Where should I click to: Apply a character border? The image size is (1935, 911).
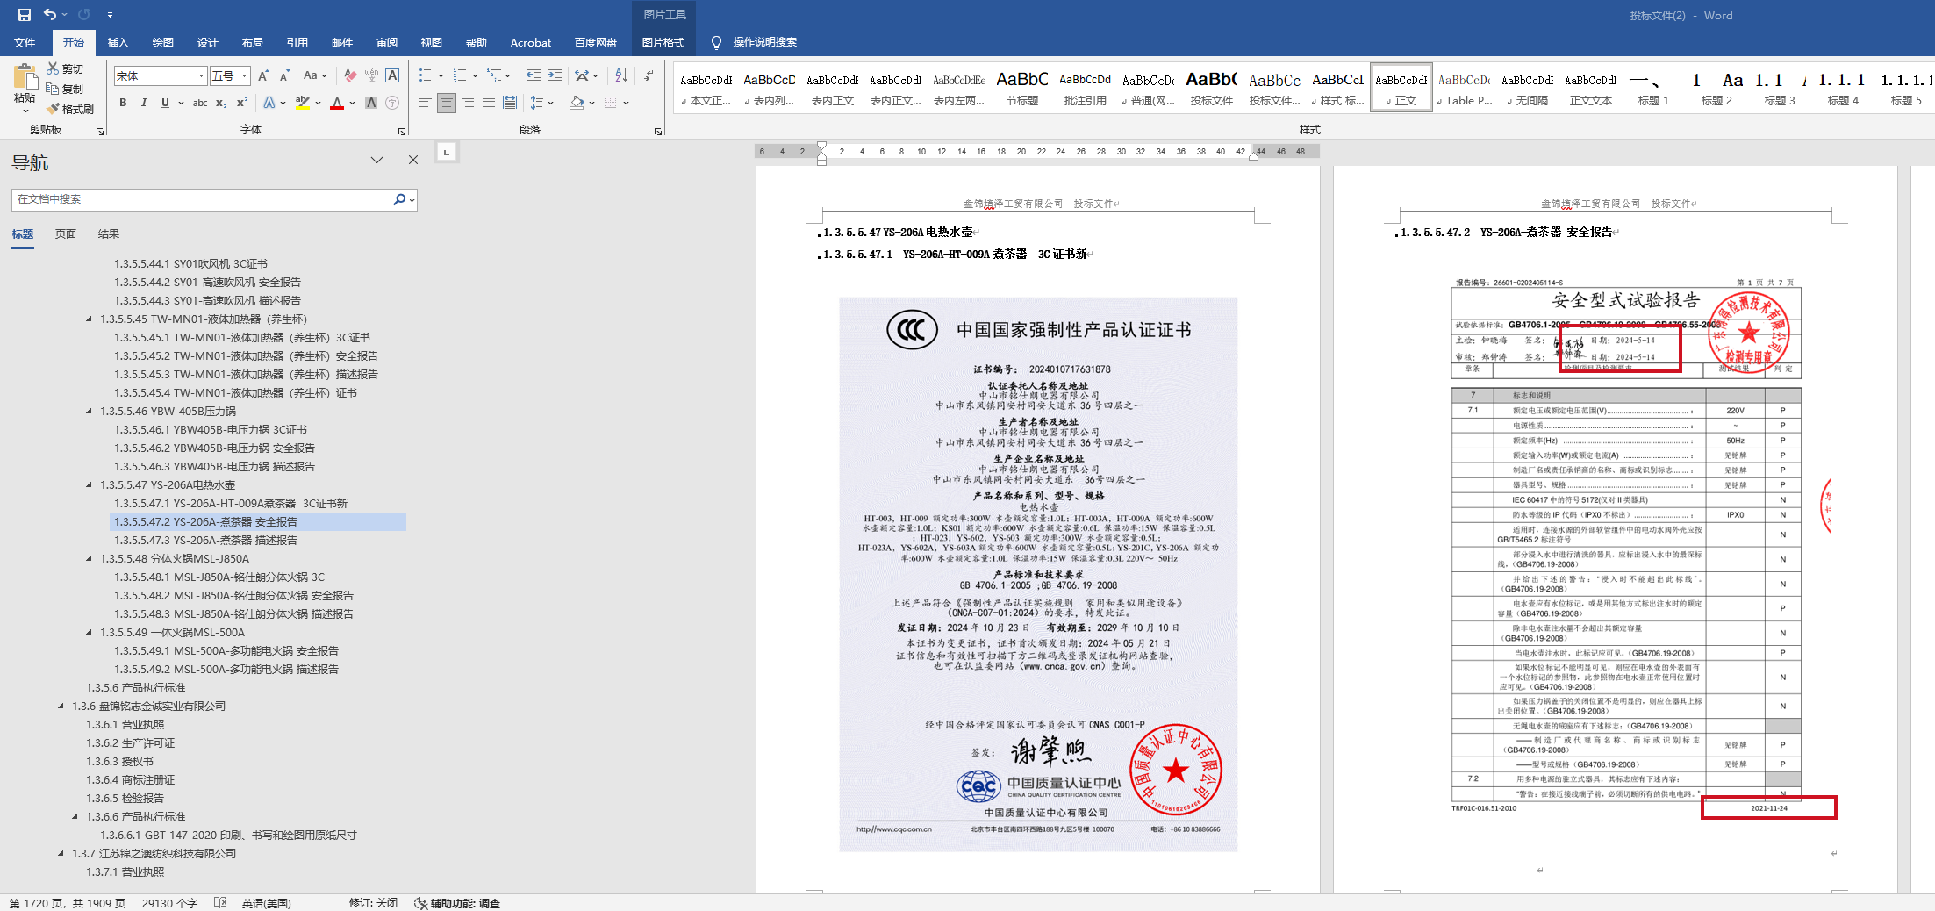pyautogui.click(x=392, y=76)
